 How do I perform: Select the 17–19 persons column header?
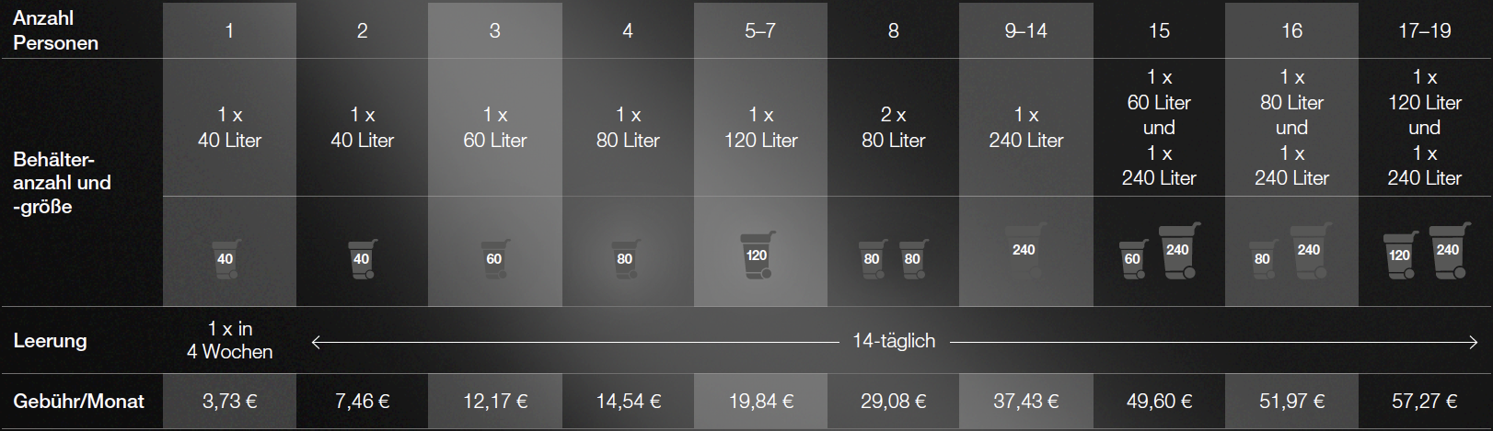1424,30
